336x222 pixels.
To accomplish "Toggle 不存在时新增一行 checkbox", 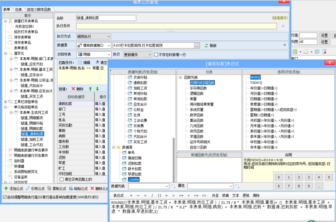I will click(156, 55).
